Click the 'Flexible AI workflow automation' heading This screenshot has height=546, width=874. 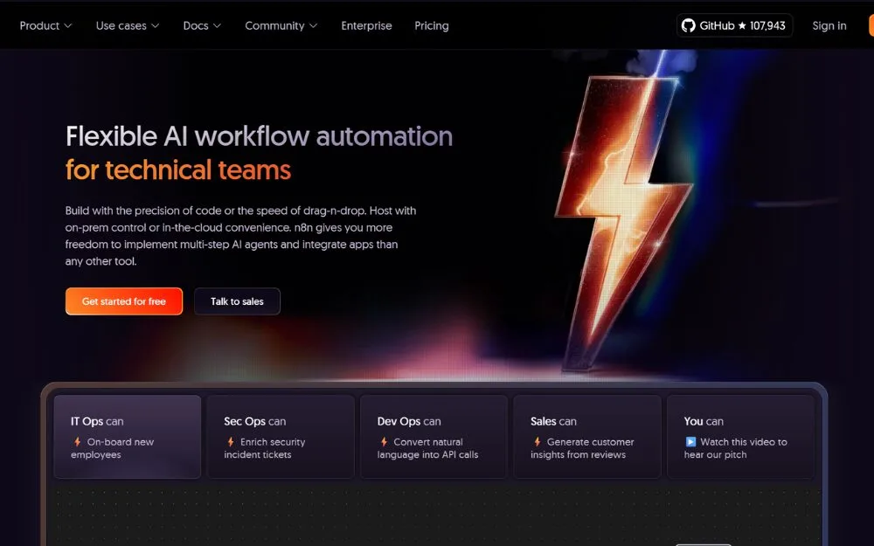tap(260, 136)
